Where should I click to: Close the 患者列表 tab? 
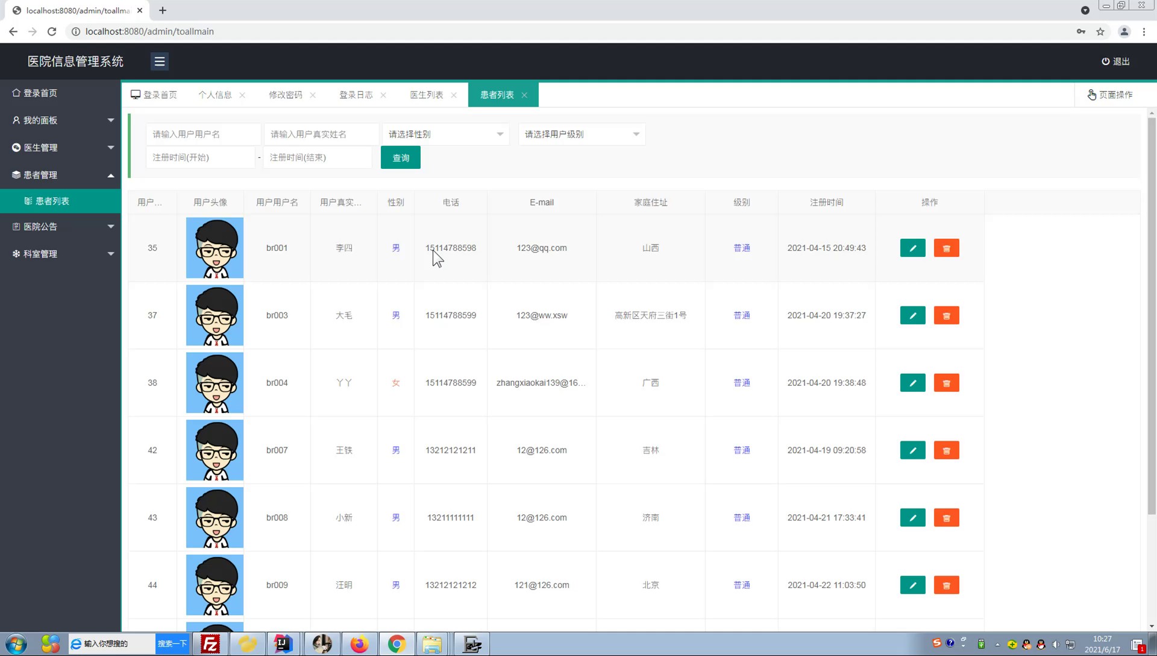click(x=524, y=95)
